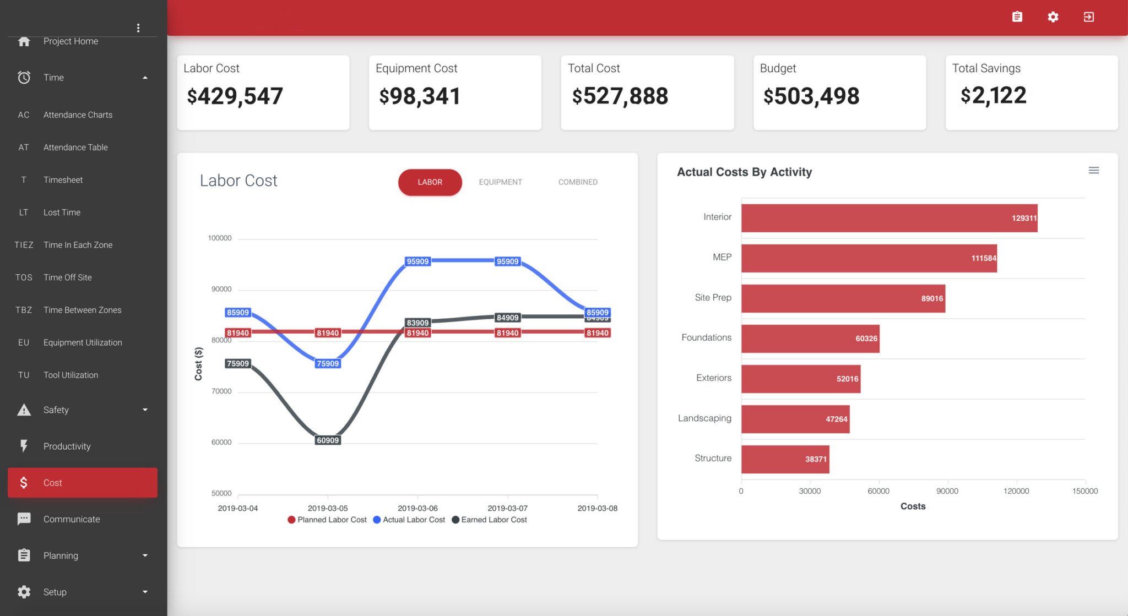Toggle the Actual Labor Cost legend entry
This screenshot has height=616, width=1128.
(x=409, y=520)
